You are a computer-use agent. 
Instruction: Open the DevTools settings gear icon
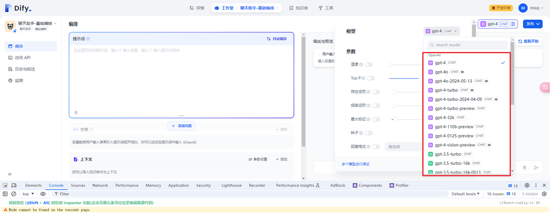click(x=527, y=185)
